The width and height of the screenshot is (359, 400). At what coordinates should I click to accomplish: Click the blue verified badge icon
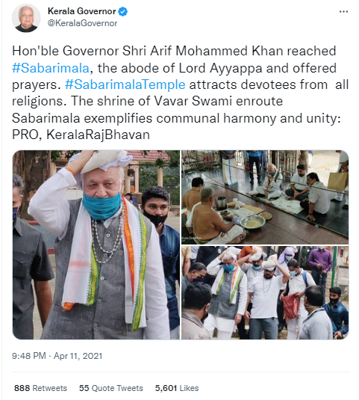tap(123, 11)
